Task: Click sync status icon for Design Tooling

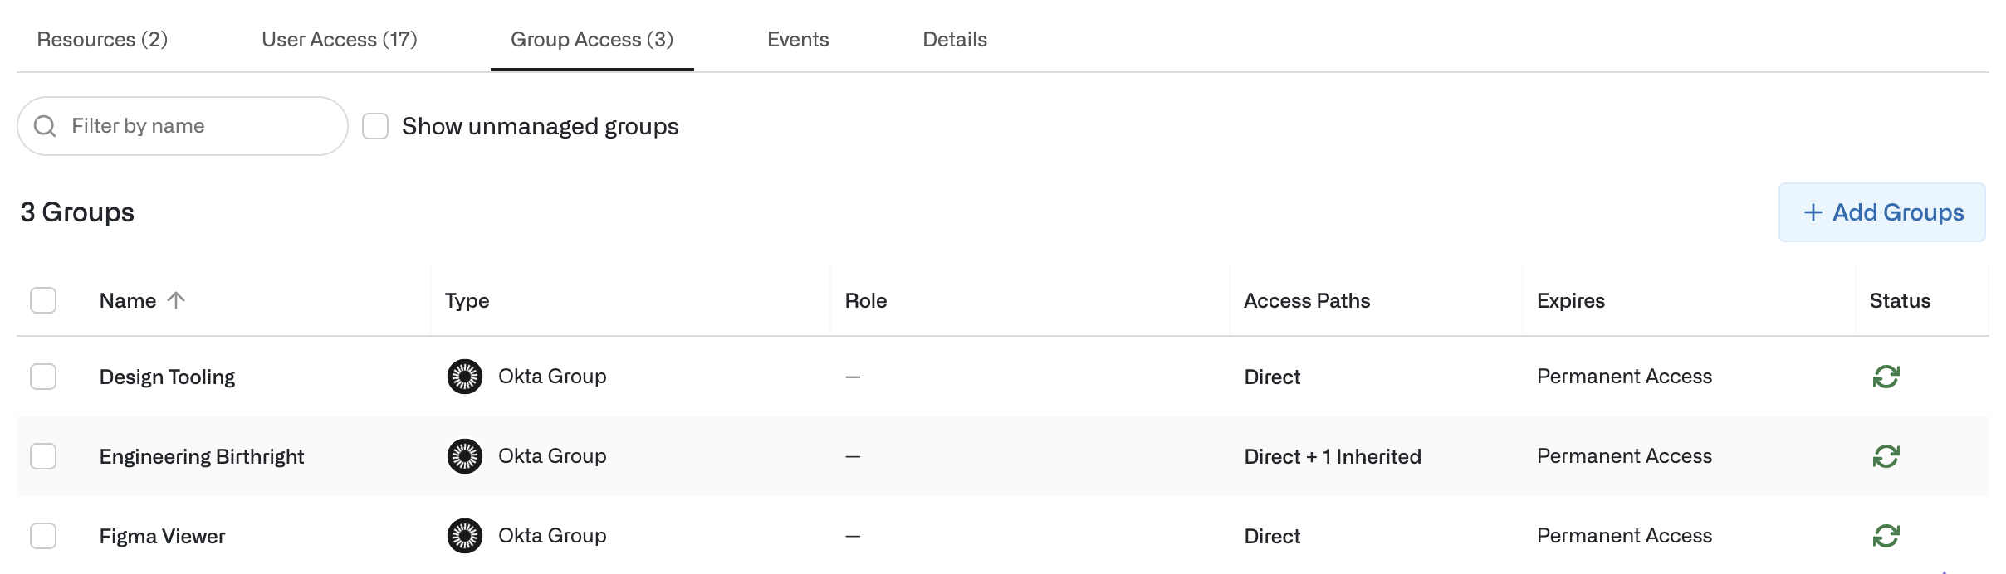Action: click(x=1886, y=377)
